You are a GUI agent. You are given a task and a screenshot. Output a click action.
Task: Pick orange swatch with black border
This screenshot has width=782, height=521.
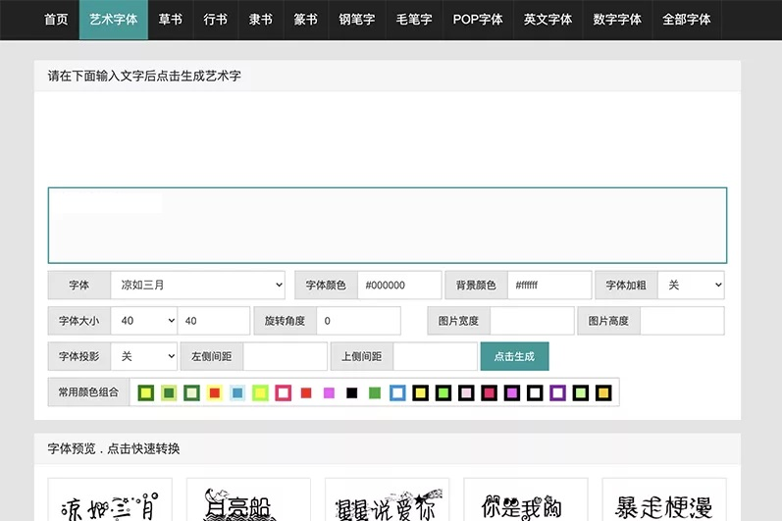point(603,392)
